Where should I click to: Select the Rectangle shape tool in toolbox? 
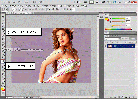(3, 70)
